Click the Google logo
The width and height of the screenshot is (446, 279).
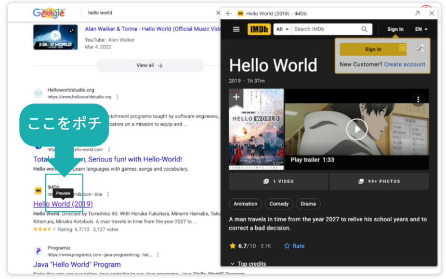49,13
